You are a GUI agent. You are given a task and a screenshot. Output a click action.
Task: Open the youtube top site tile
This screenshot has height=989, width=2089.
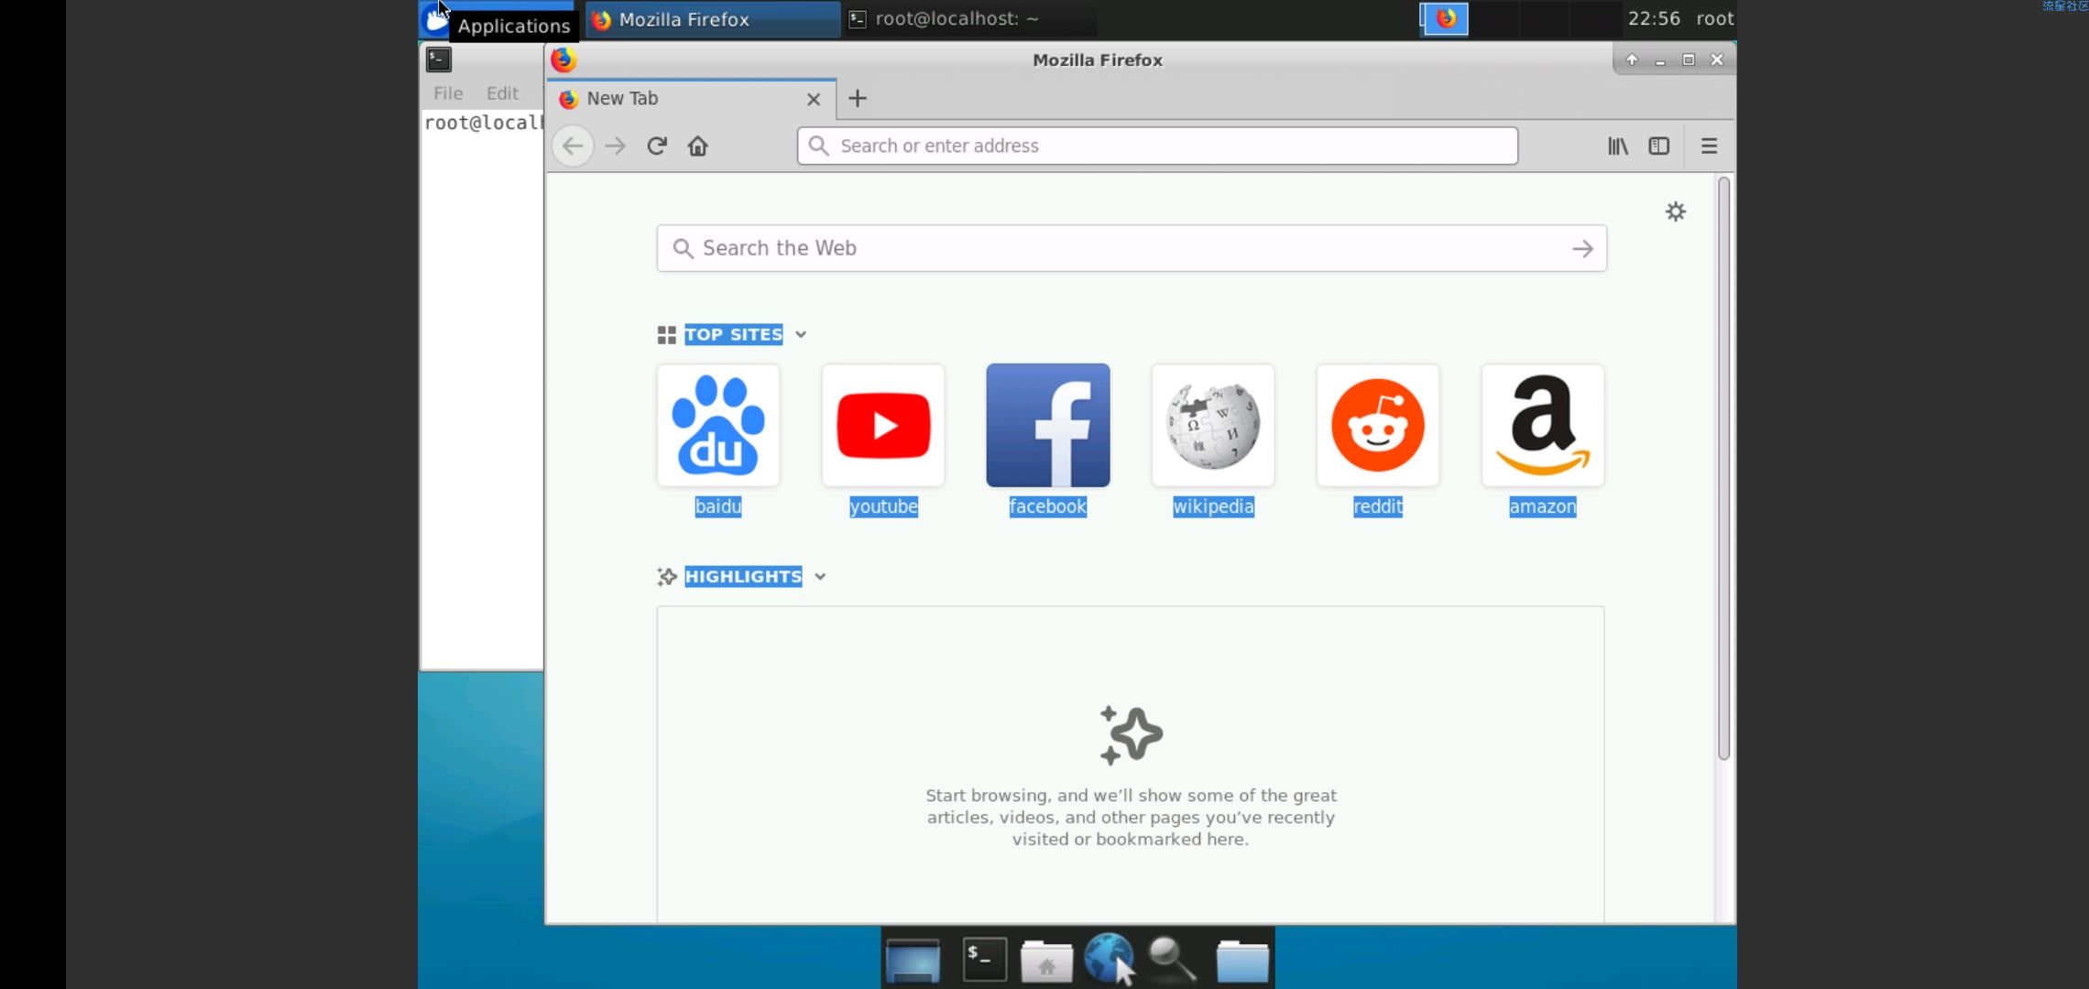883,425
